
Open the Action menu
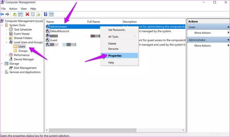tap(13, 9)
